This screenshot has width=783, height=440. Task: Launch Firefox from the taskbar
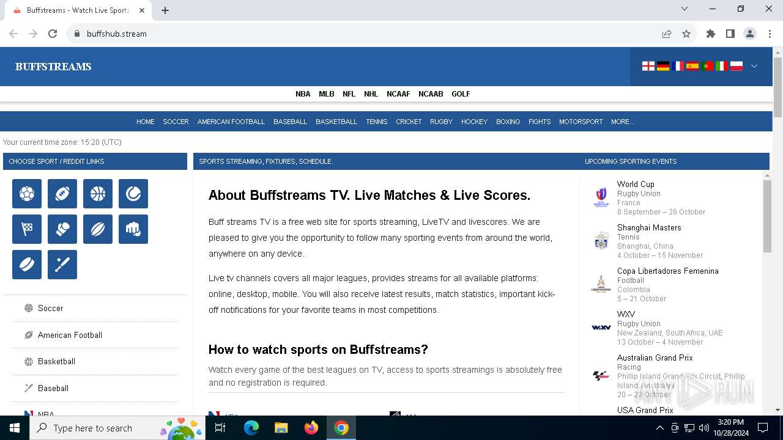coord(311,428)
